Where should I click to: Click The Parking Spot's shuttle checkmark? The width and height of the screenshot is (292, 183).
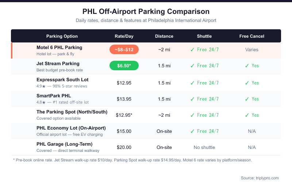point(192,115)
